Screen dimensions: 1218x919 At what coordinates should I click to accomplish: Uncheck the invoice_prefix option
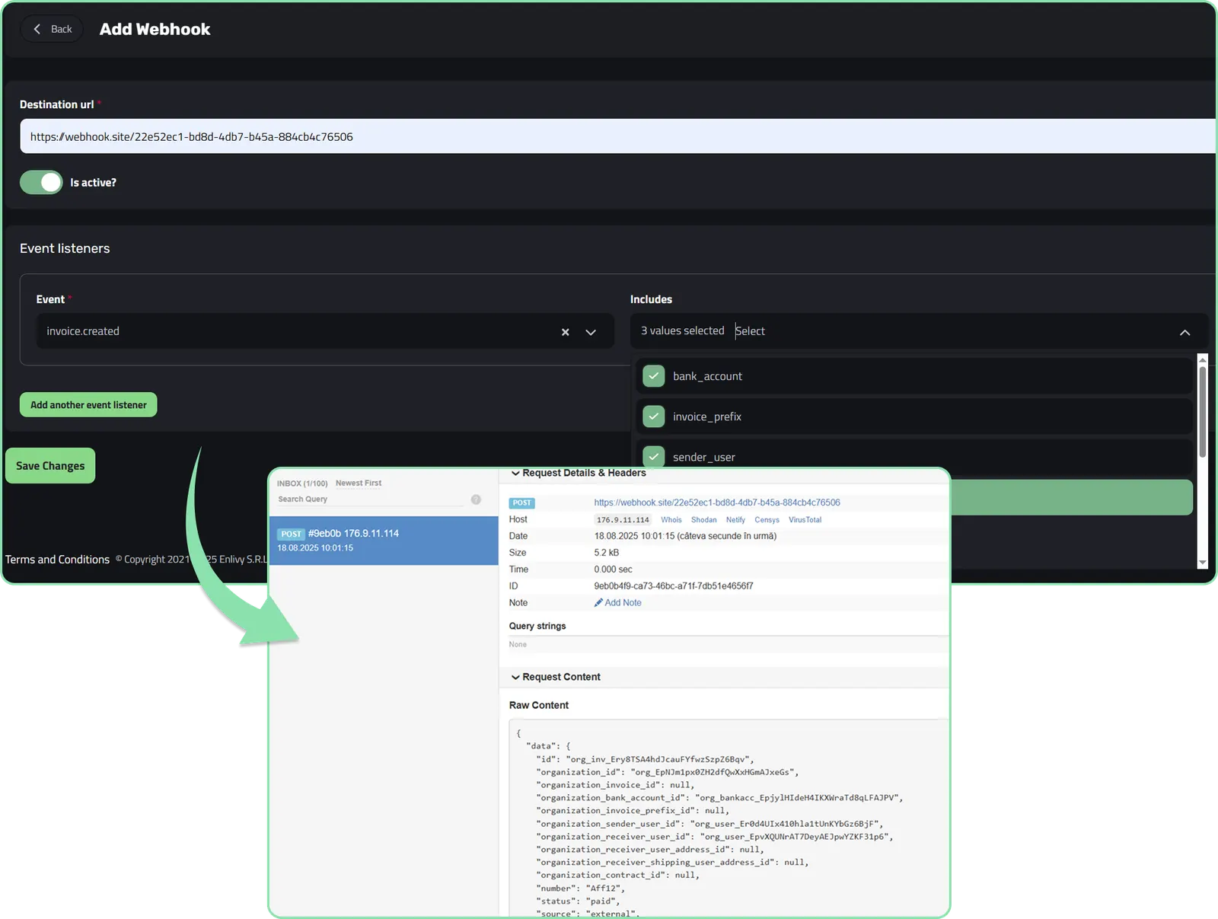[653, 416]
